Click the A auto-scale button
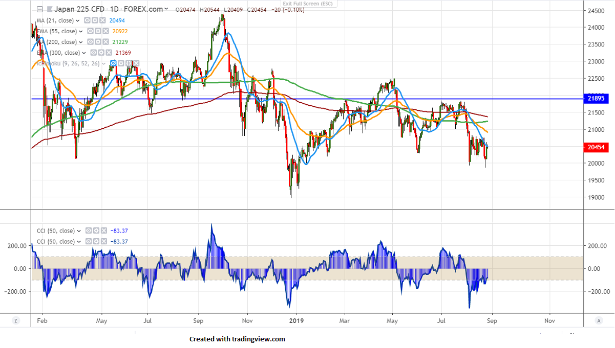Screen dimensions: 615x348 tap(599, 320)
